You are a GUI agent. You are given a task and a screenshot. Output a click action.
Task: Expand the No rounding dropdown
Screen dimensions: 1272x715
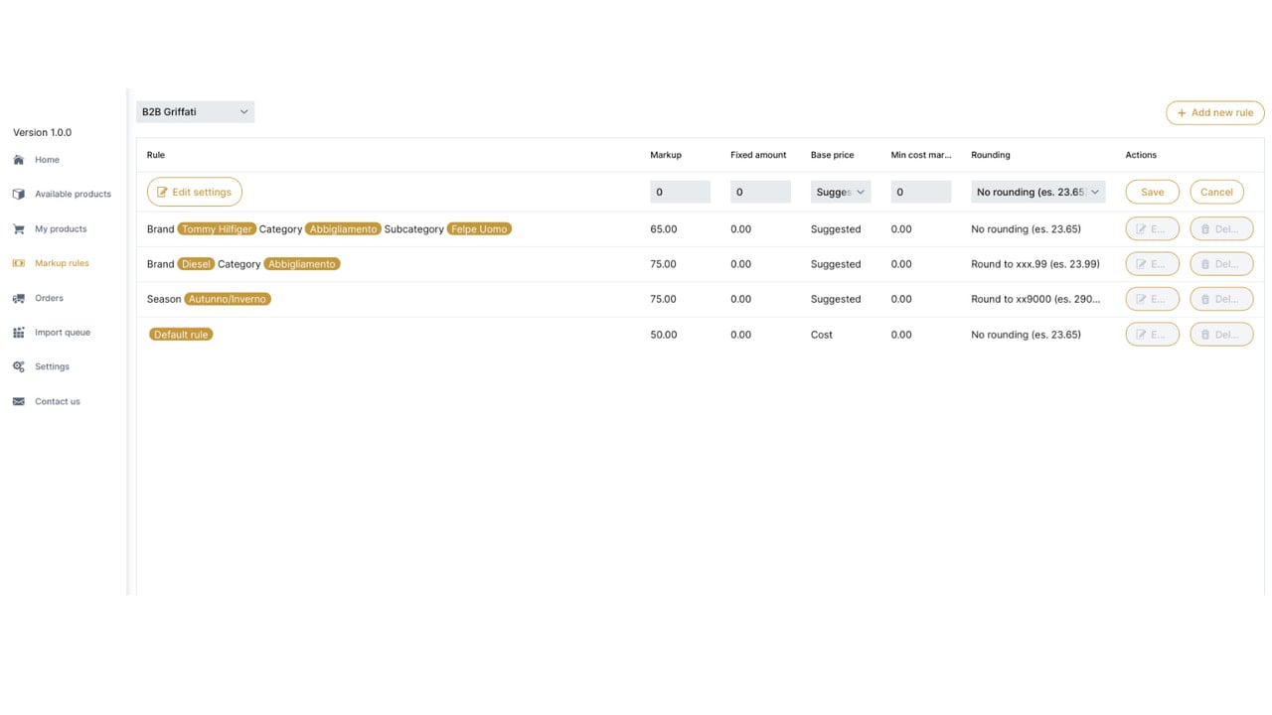[1037, 192]
